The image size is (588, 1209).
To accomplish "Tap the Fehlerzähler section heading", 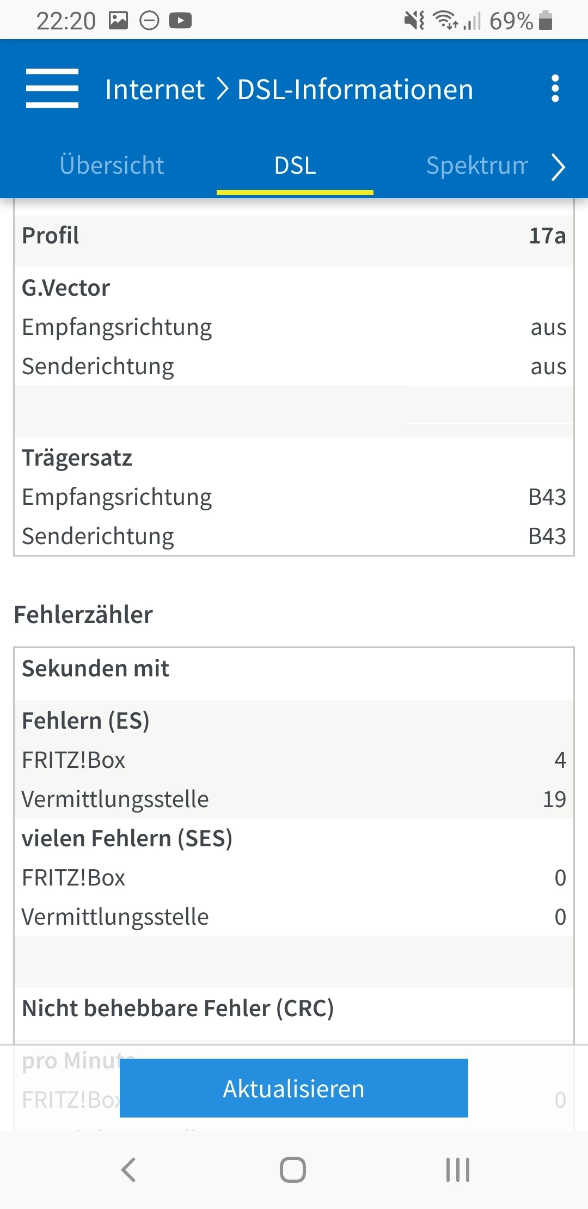I will [x=83, y=615].
